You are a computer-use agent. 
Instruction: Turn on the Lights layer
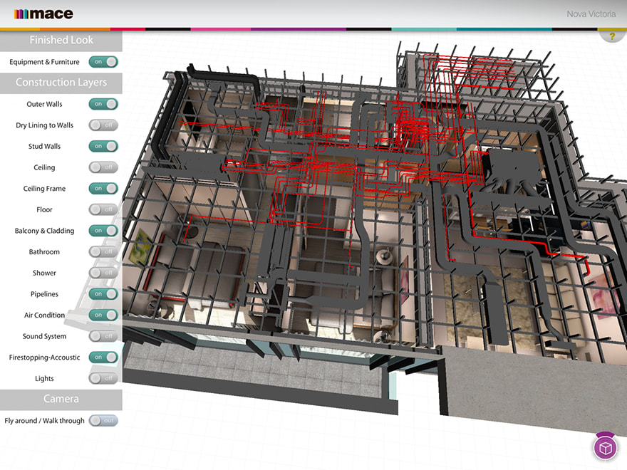tap(103, 378)
